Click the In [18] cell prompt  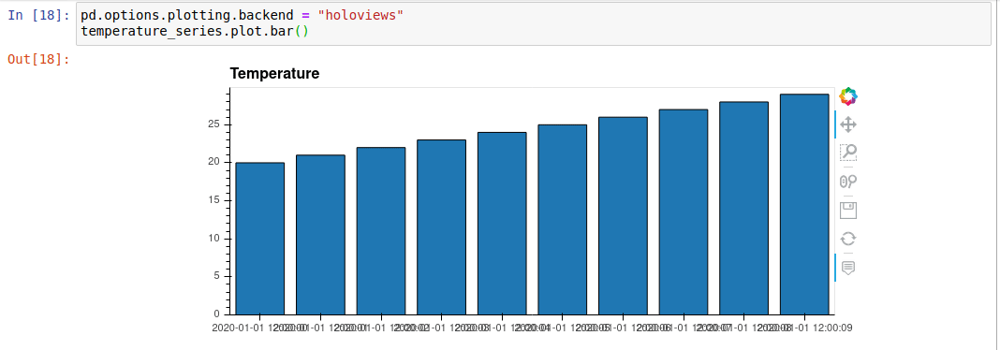pyautogui.click(x=38, y=15)
